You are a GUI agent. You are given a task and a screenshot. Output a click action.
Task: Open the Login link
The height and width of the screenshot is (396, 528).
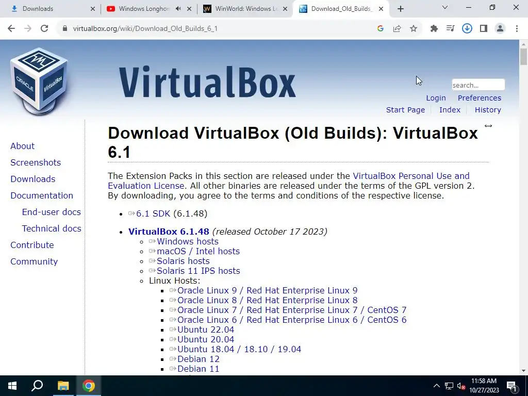click(436, 98)
